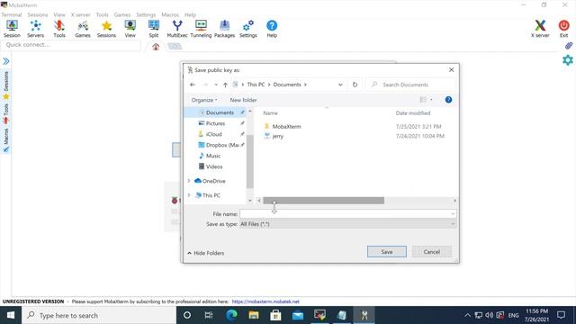Open the Packages toolbar icon

pos(224,29)
